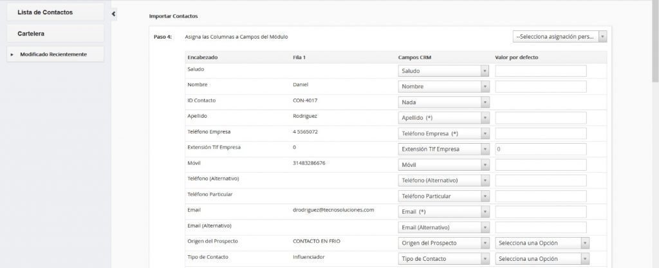The image size is (659, 268).
Task: Open the Apellido (*) CRM field dropdown
Action: [443, 118]
